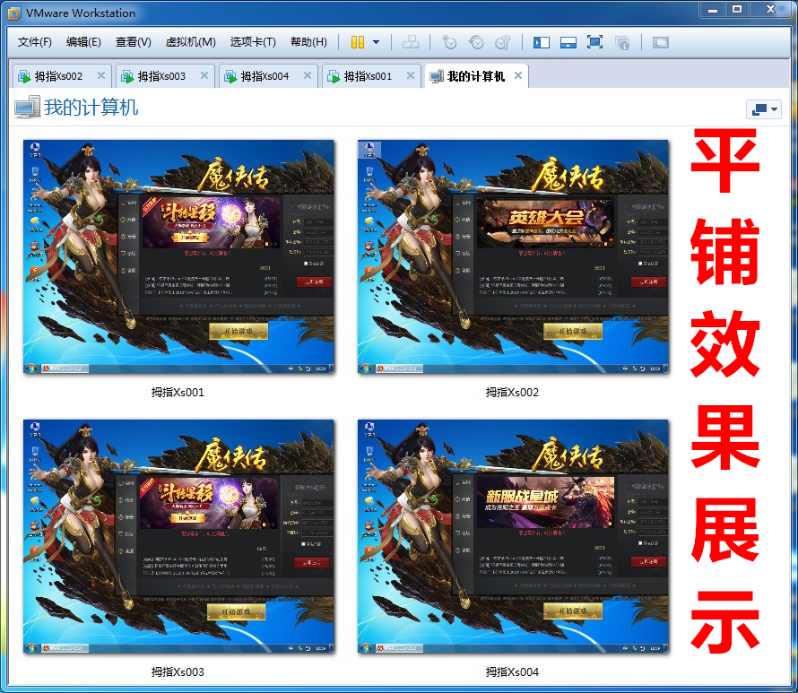
Task: Switch to the 拇指Xs003 tab
Action: point(160,76)
